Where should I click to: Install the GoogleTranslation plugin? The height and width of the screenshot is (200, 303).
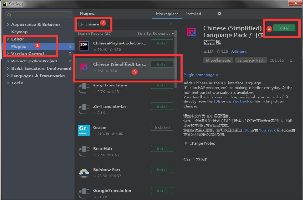[162, 190]
